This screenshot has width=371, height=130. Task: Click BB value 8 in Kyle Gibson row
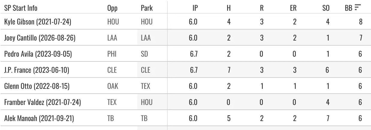[361, 22]
